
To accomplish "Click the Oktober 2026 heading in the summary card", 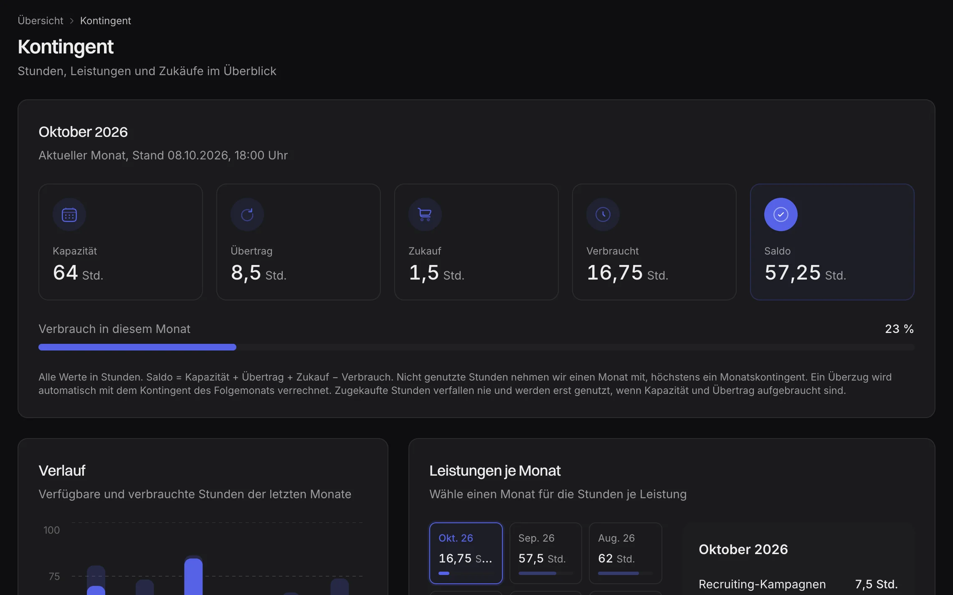I will click(x=83, y=132).
